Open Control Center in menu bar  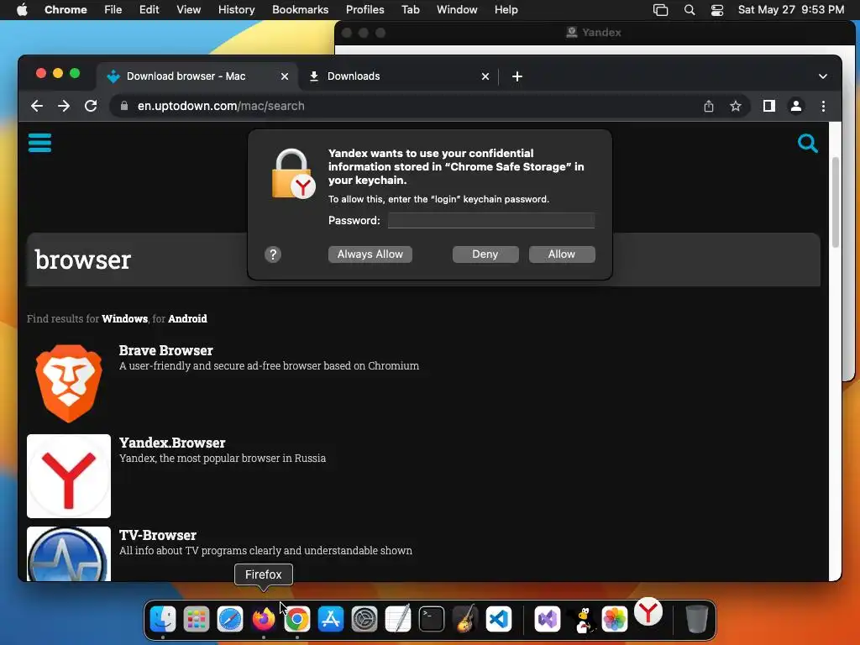(x=717, y=10)
